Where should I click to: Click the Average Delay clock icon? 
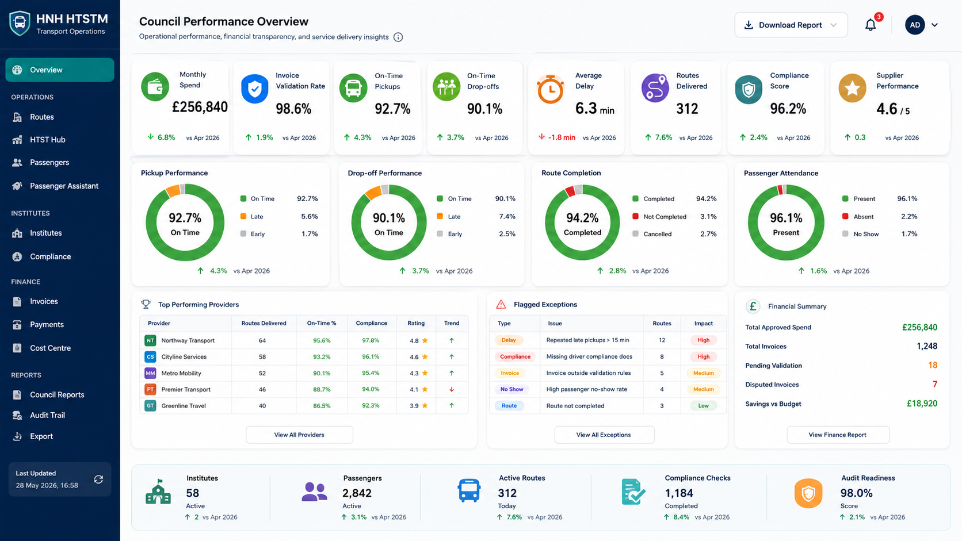[x=550, y=90]
